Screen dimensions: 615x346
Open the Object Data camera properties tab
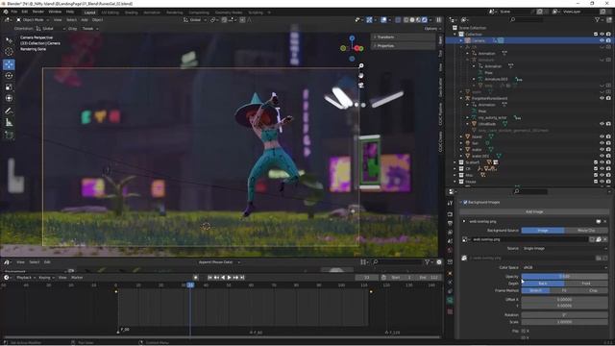click(450, 300)
